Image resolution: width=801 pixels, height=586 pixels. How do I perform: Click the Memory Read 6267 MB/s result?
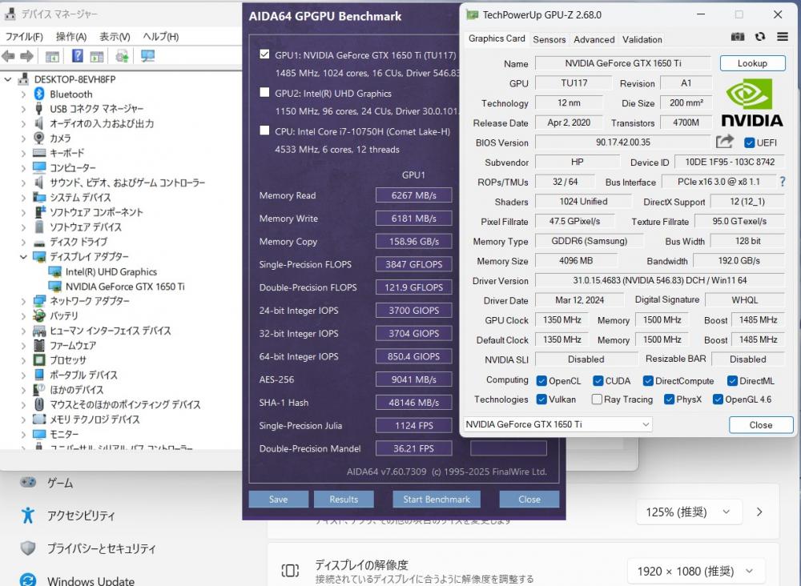pos(414,195)
